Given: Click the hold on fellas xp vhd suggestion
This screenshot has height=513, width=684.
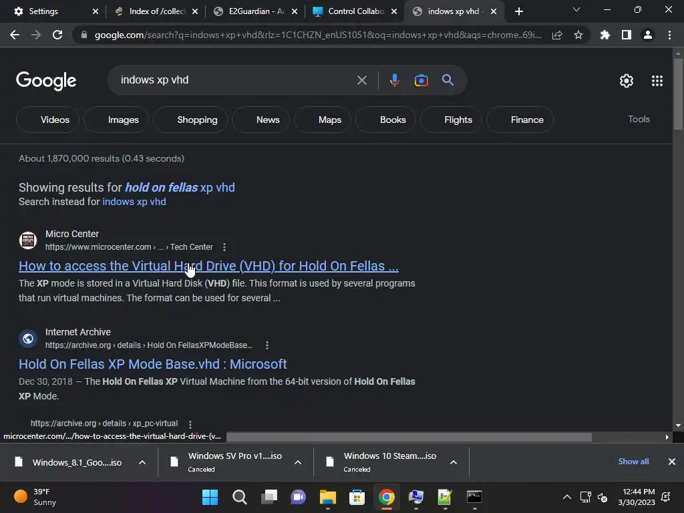Looking at the screenshot, I should (180, 188).
